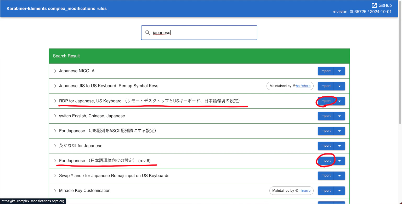Open the Import dropdown for Japanese NICOLA

[339, 71]
